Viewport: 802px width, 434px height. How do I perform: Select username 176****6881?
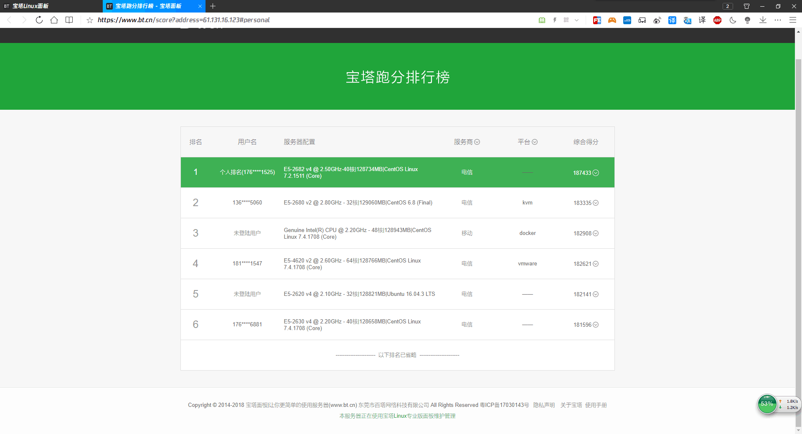coord(247,324)
